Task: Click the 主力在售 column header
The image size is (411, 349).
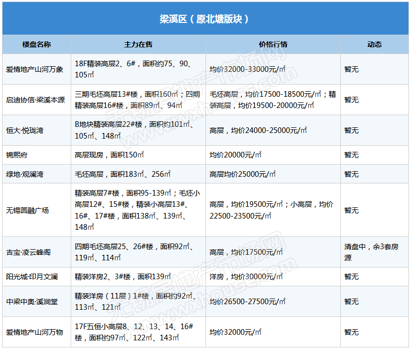Action: click(x=138, y=44)
